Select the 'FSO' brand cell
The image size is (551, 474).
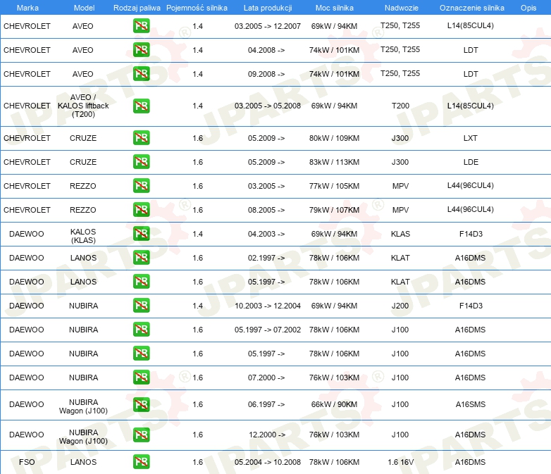click(x=27, y=462)
